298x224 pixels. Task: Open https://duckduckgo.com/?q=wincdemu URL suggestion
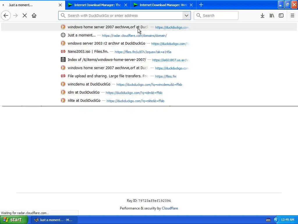coord(149,85)
